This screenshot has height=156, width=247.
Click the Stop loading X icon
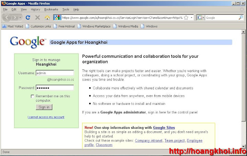tap(37, 18)
